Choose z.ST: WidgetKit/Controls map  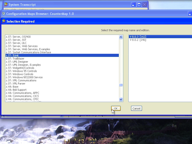pyautogui.click(x=62, y=68)
